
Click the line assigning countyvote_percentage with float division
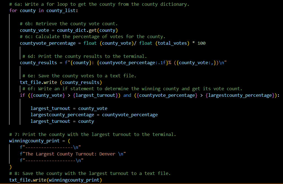point(113,43)
